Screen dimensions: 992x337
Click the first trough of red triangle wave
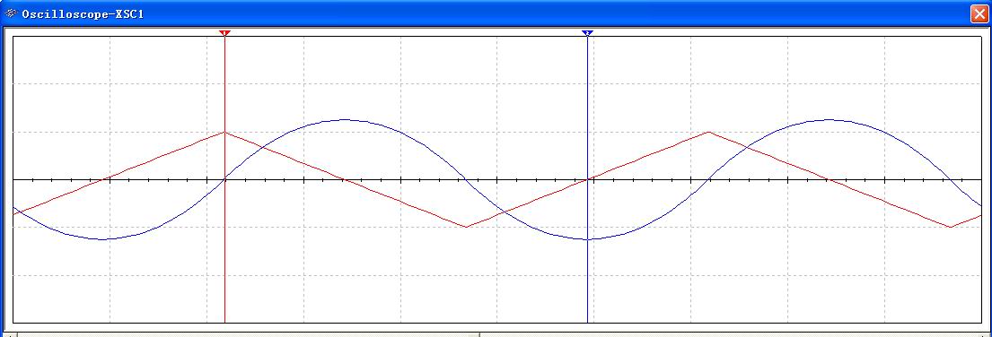click(x=466, y=227)
